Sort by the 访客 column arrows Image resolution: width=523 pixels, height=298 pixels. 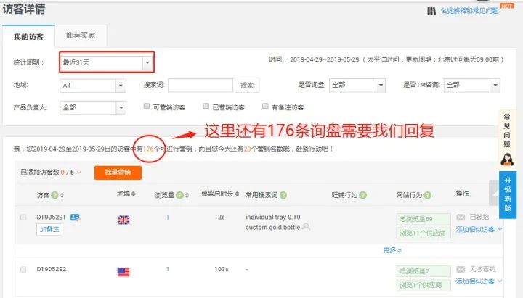click(x=62, y=195)
